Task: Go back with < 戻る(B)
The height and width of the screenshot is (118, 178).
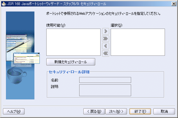Action: 94,112
